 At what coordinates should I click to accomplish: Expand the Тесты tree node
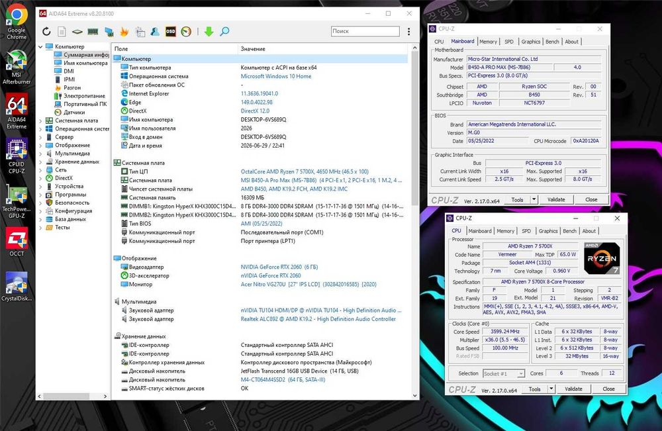(x=40, y=228)
